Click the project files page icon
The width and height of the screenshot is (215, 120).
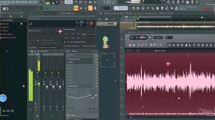157,8
